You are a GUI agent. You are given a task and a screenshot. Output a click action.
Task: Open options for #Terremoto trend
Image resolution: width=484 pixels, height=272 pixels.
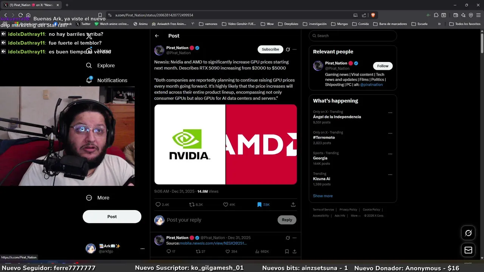(x=390, y=133)
